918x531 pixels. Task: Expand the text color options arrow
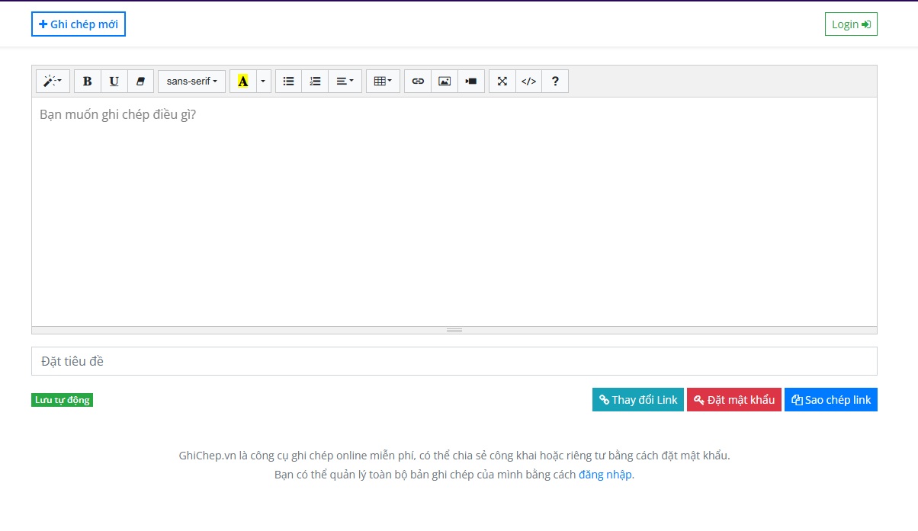coord(263,82)
